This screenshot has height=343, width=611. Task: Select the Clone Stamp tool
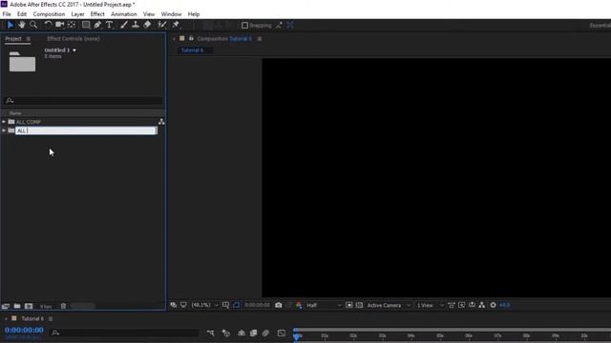(136, 25)
